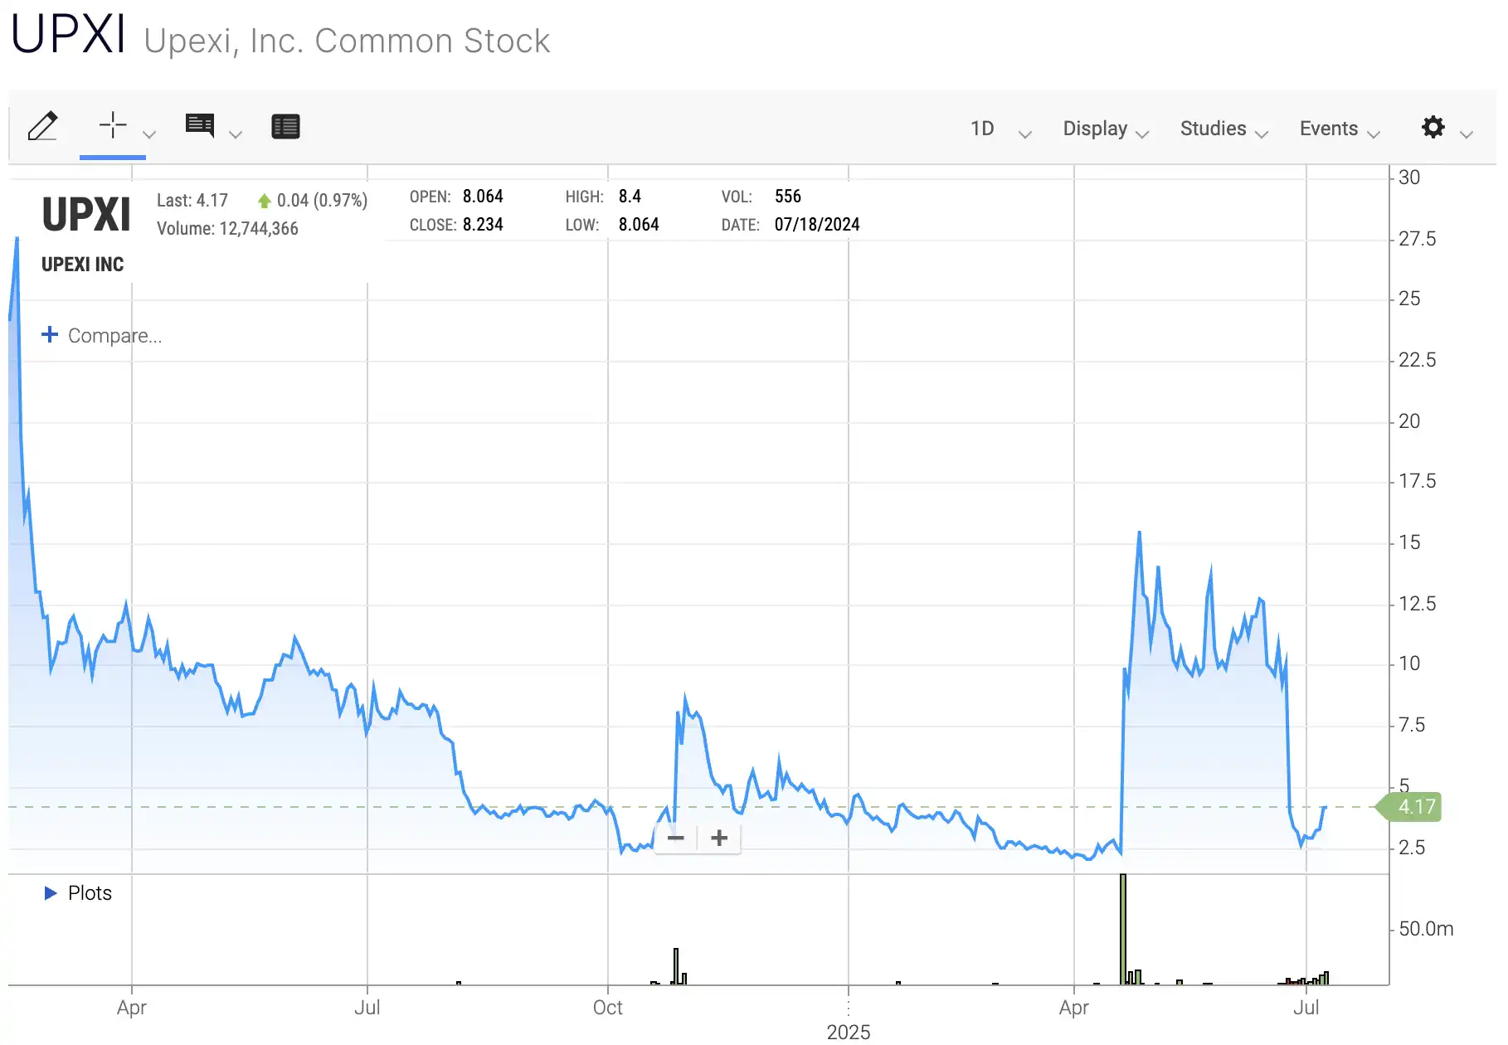Open the news/comments icon on the toolbar
The height and width of the screenshot is (1045, 1508).
click(199, 126)
